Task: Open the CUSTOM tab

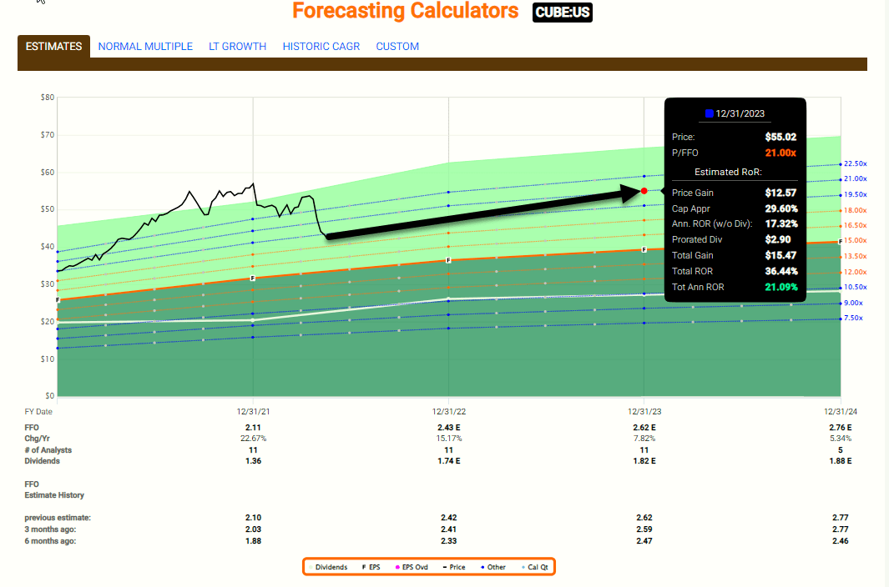Action: click(x=397, y=47)
